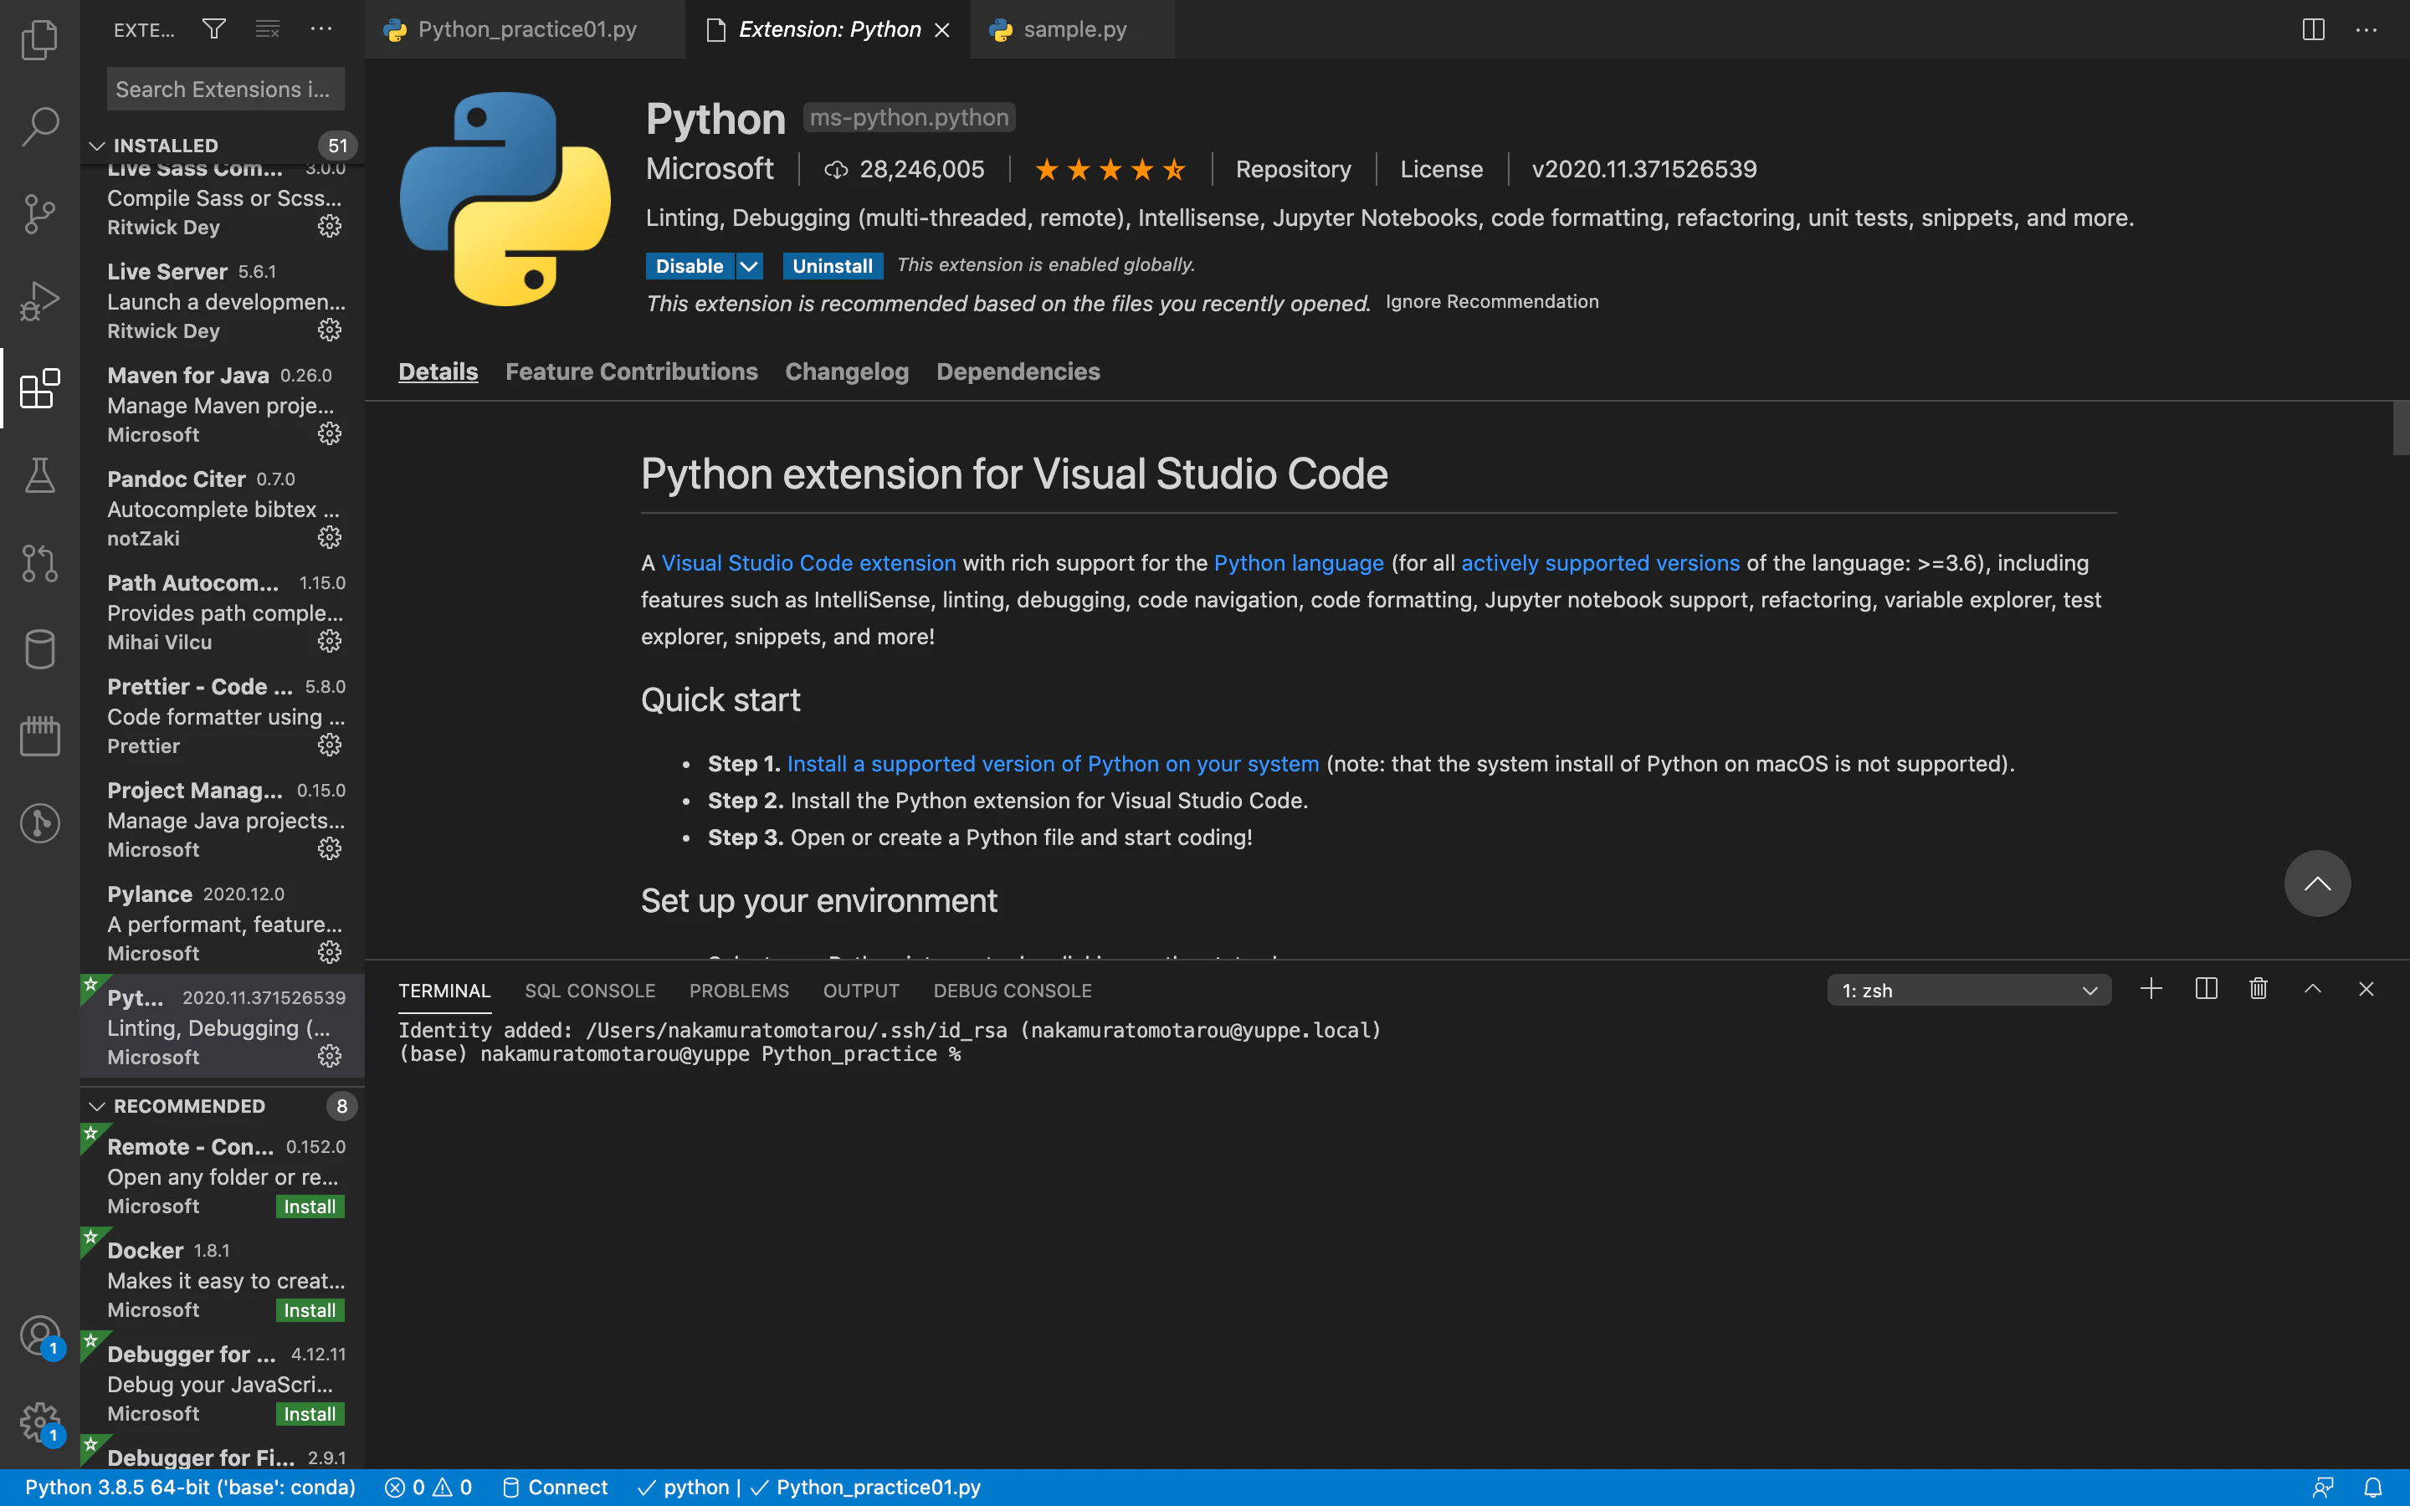Open extensions view more actions ellipsis
The image size is (2410, 1506).
pyautogui.click(x=320, y=29)
